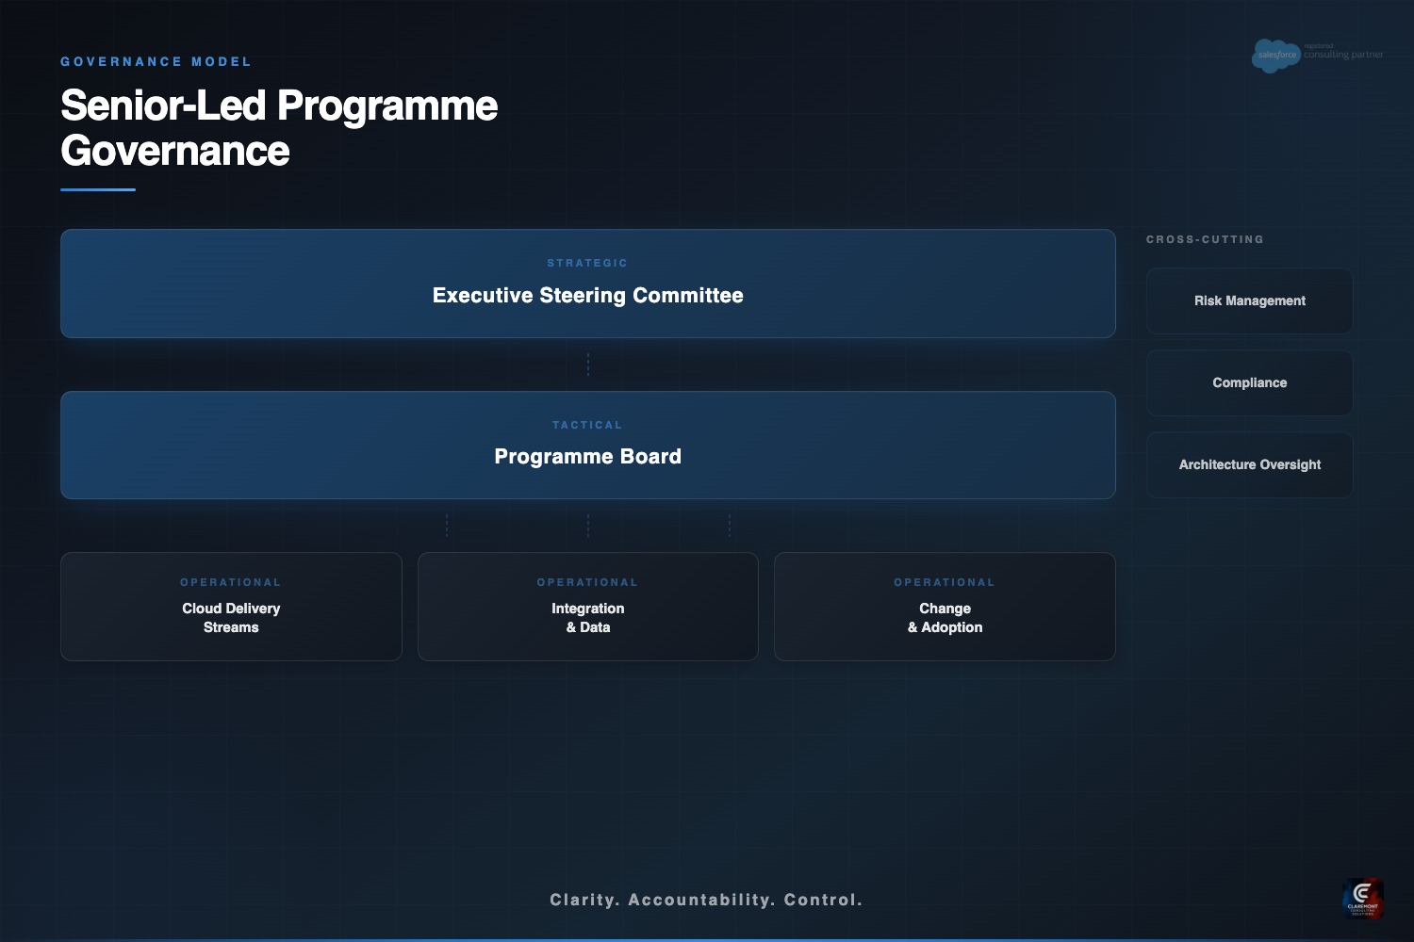This screenshot has width=1414, height=942.
Task: Open the Change & Adoption card
Action: coord(945,607)
